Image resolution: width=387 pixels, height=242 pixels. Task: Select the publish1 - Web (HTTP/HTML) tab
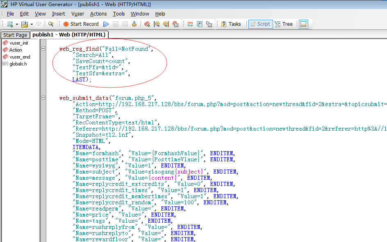pyautogui.click(x=69, y=35)
